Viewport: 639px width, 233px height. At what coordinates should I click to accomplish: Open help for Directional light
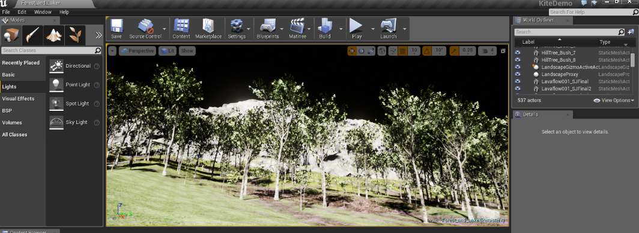coord(97,66)
